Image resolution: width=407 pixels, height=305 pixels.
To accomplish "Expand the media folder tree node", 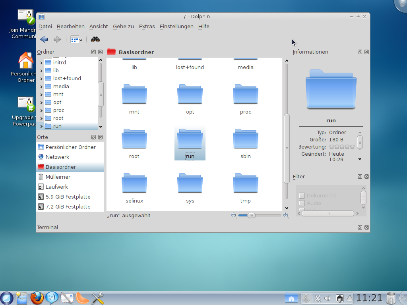I will (41, 87).
